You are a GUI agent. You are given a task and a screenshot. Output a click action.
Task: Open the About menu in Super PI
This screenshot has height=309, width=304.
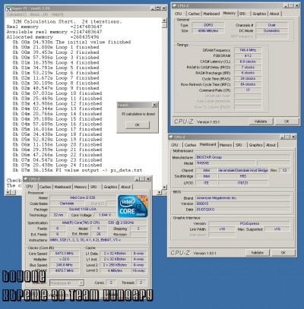(39, 14)
